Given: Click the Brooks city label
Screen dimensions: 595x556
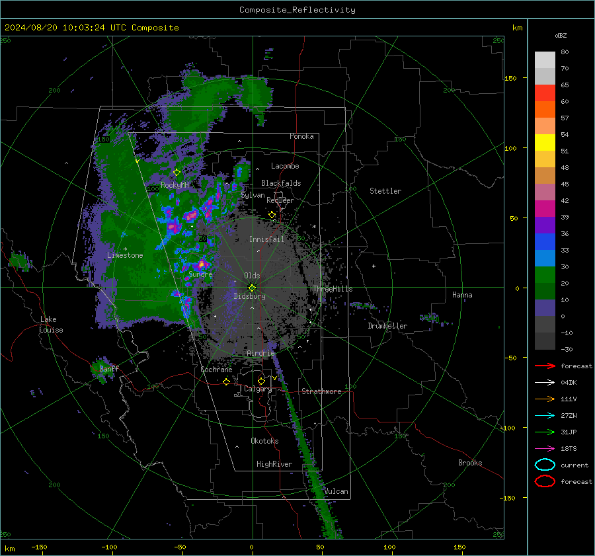Looking at the screenshot, I should (470, 463).
